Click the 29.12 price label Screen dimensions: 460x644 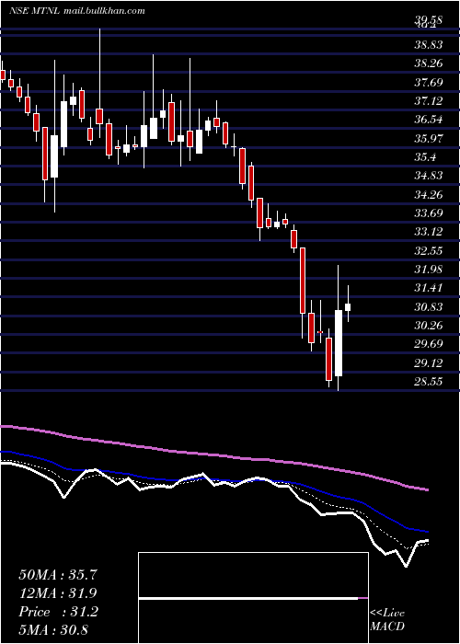[x=429, y=363]
